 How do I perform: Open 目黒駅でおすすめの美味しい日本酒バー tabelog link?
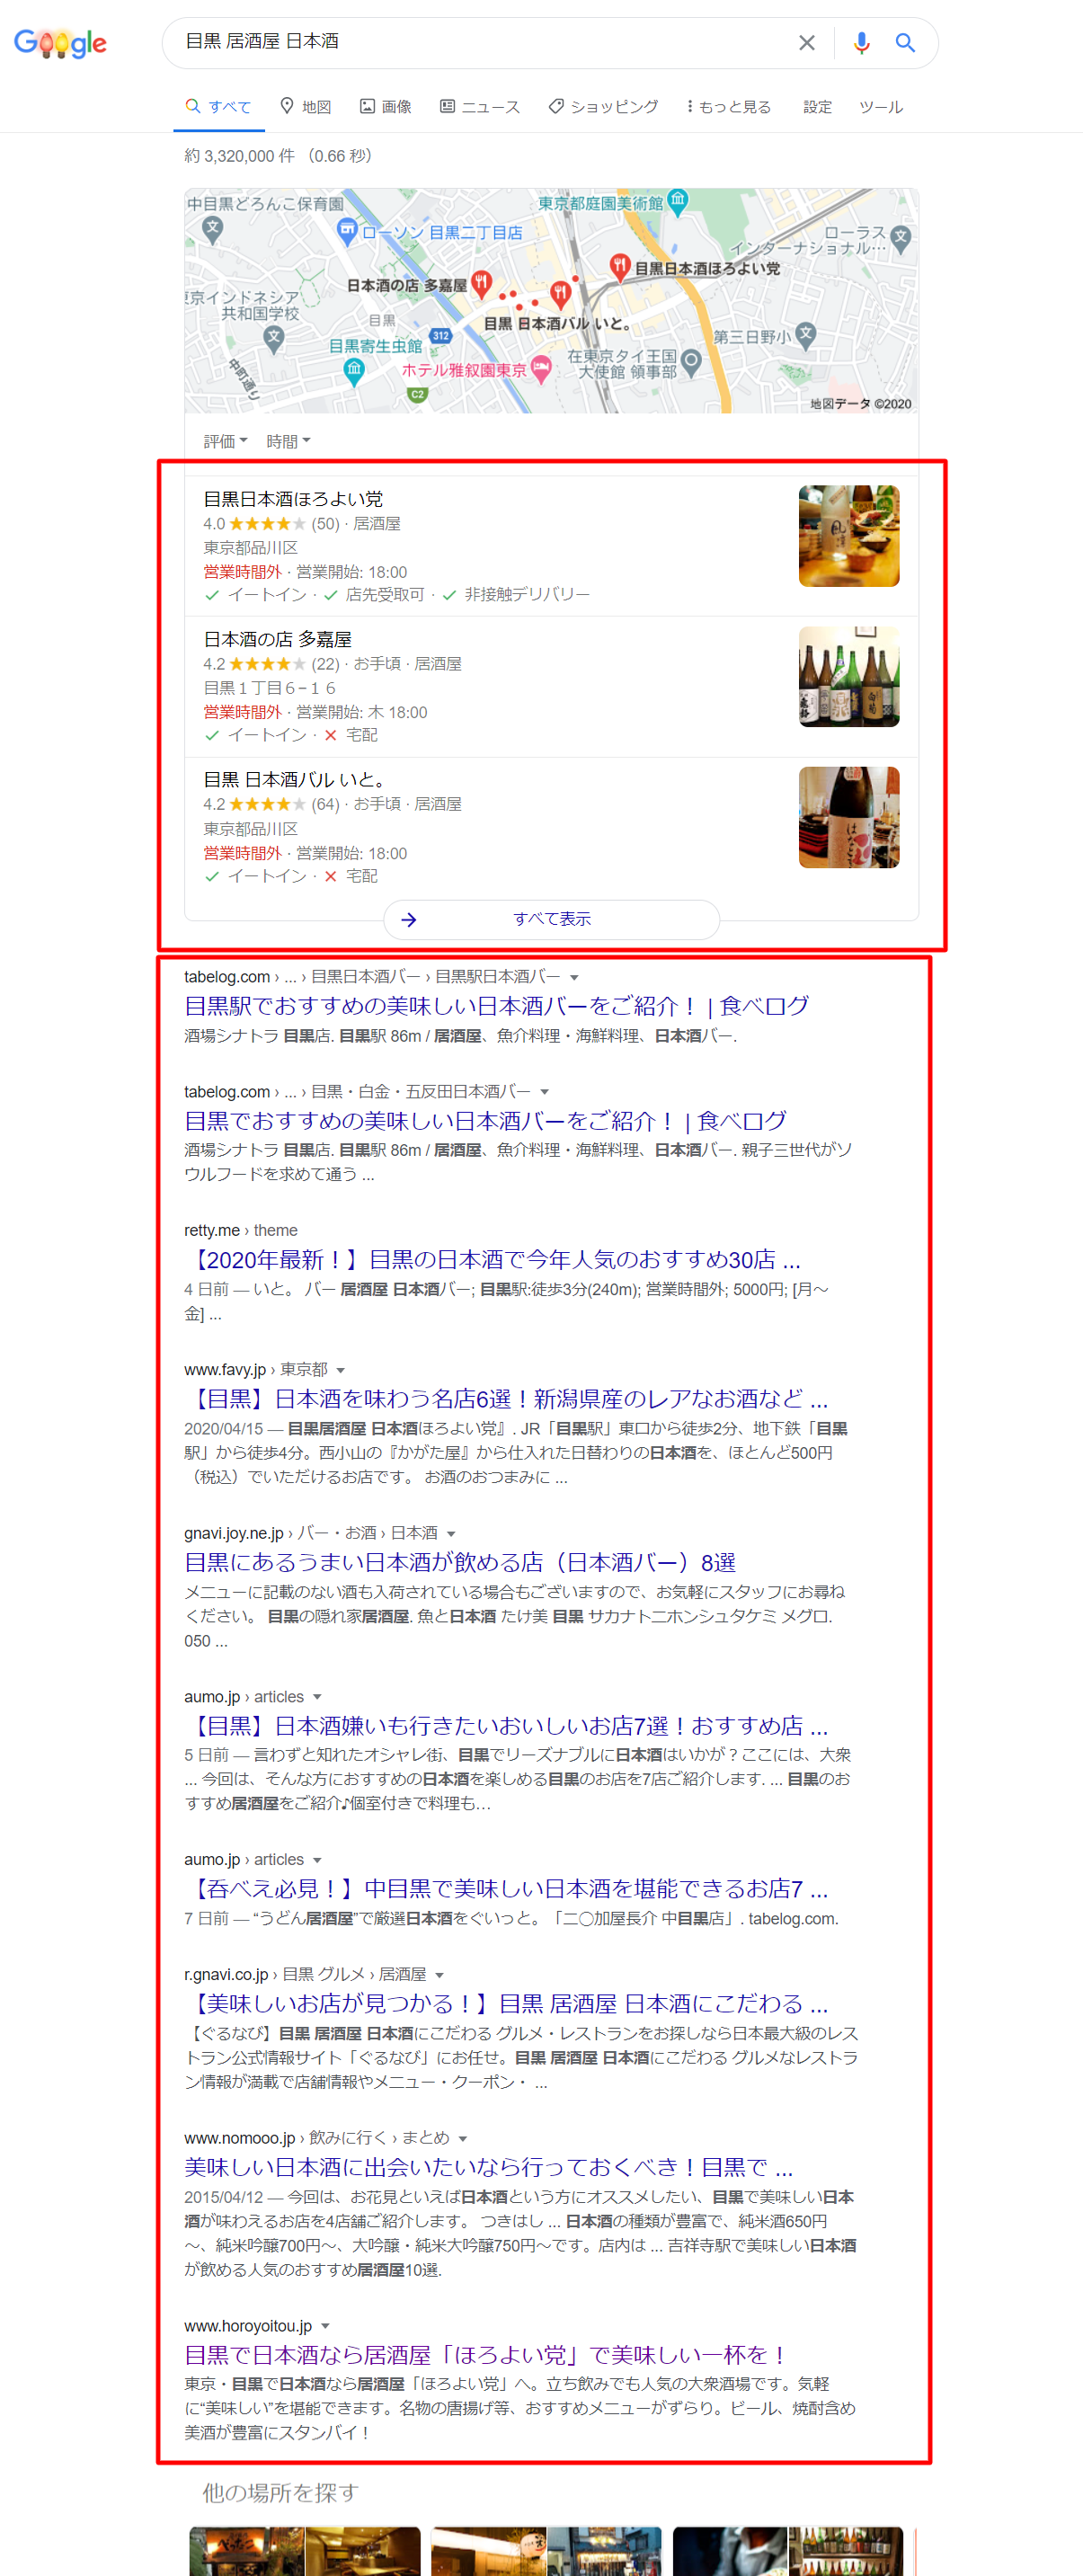pyautogui.click(x=496, y=1006)
